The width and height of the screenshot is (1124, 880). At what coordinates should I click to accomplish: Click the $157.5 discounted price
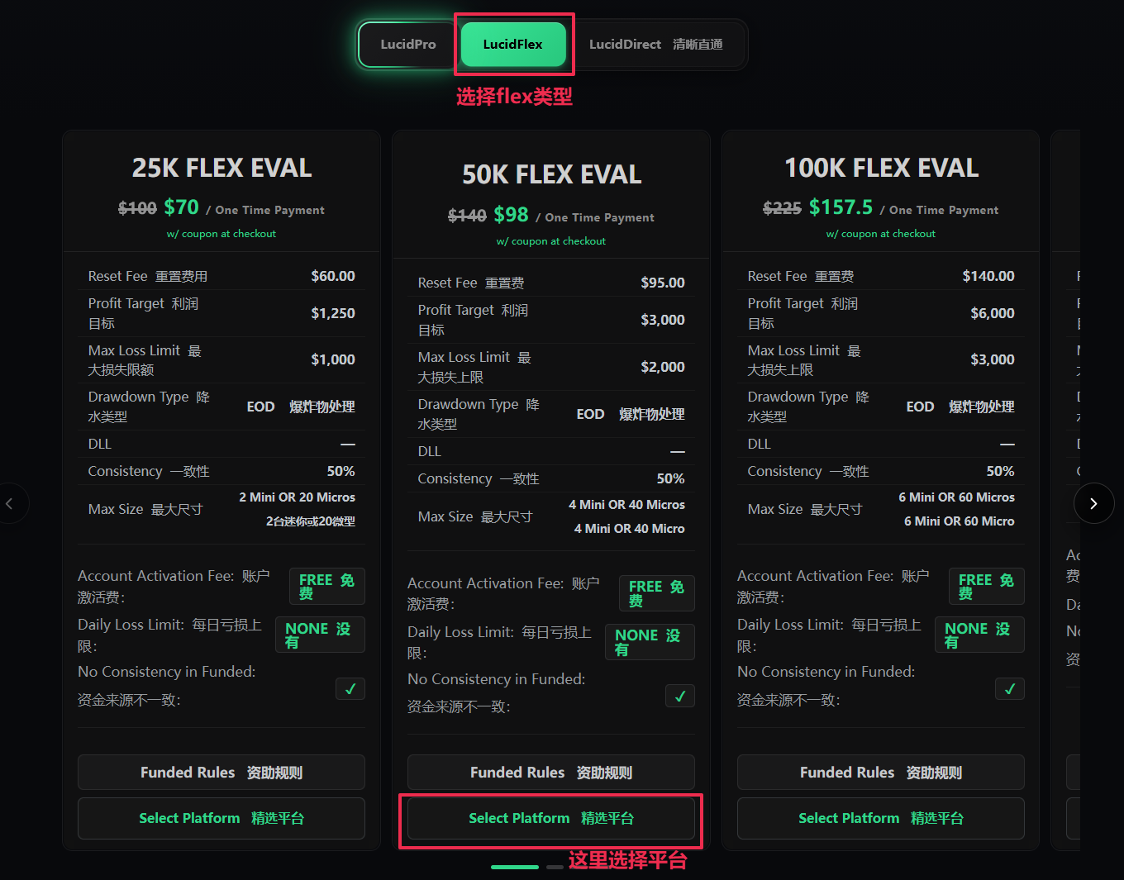click(841, 207)
